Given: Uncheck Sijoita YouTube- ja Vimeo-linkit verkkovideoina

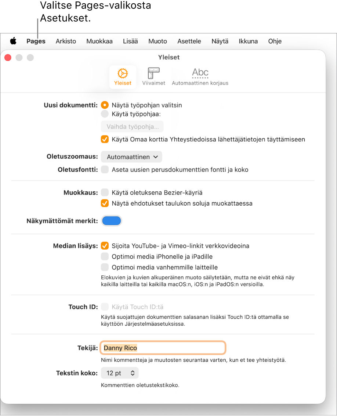Looking at the screenshot, I should 105,246.
